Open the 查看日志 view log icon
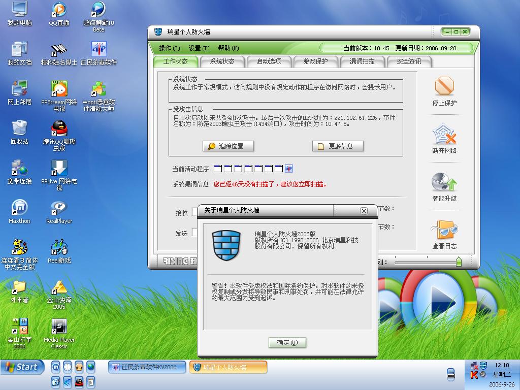The width and height of the screenshot is (520, 390). pyautogui.click(x=444, y=230)
